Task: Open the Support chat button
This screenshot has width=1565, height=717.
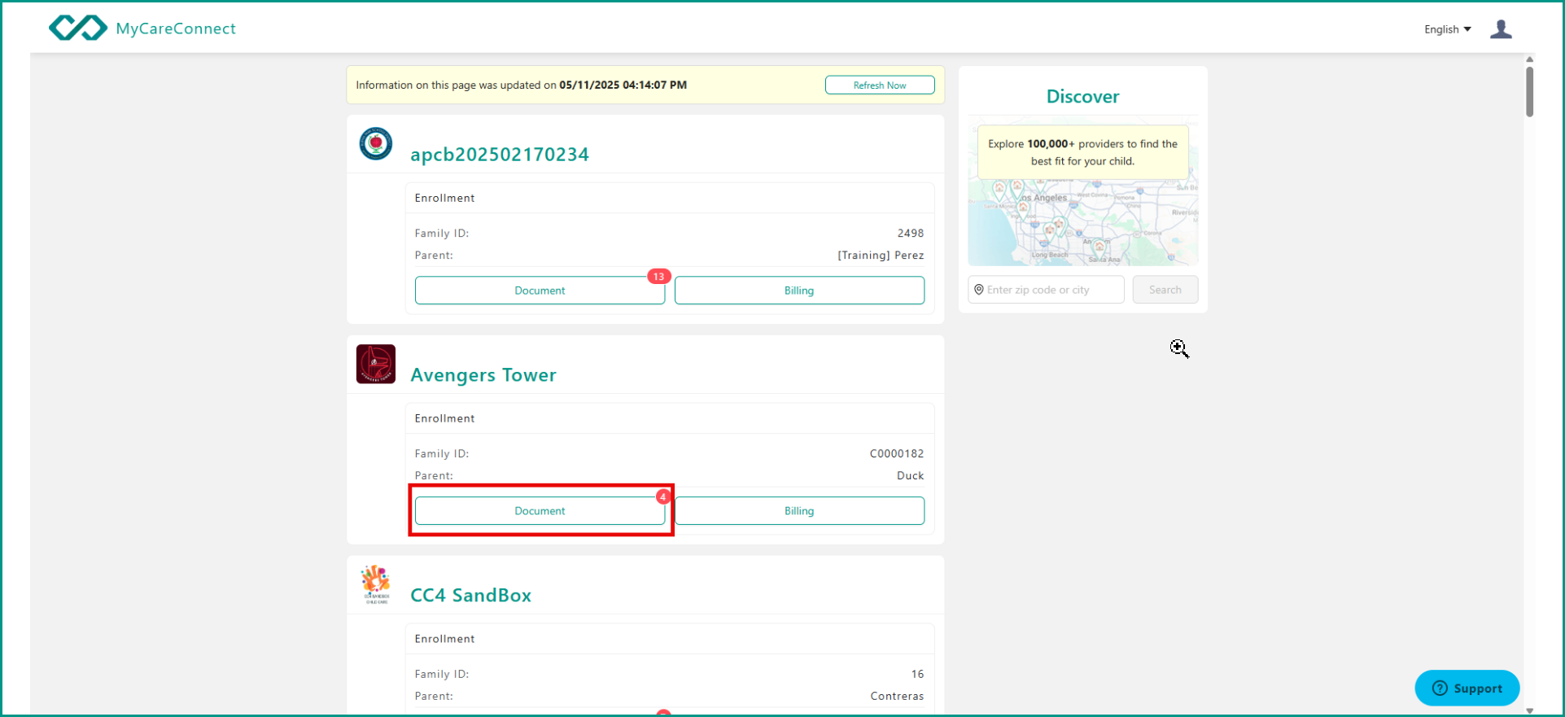Action: coord(1467,689)
